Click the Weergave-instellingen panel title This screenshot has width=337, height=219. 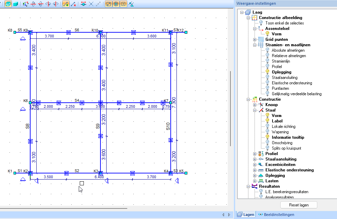coord(256,3)
